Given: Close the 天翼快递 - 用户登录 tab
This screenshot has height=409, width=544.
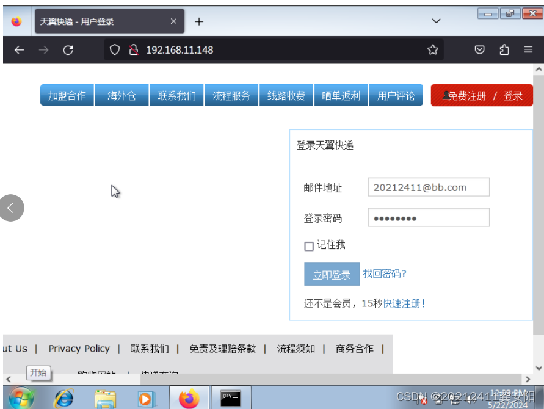Looking at the screenshot, I should [173, 21].
